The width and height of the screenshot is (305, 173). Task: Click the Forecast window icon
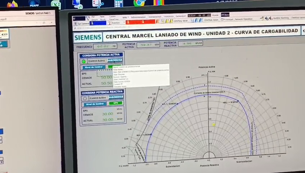(223, 19)
